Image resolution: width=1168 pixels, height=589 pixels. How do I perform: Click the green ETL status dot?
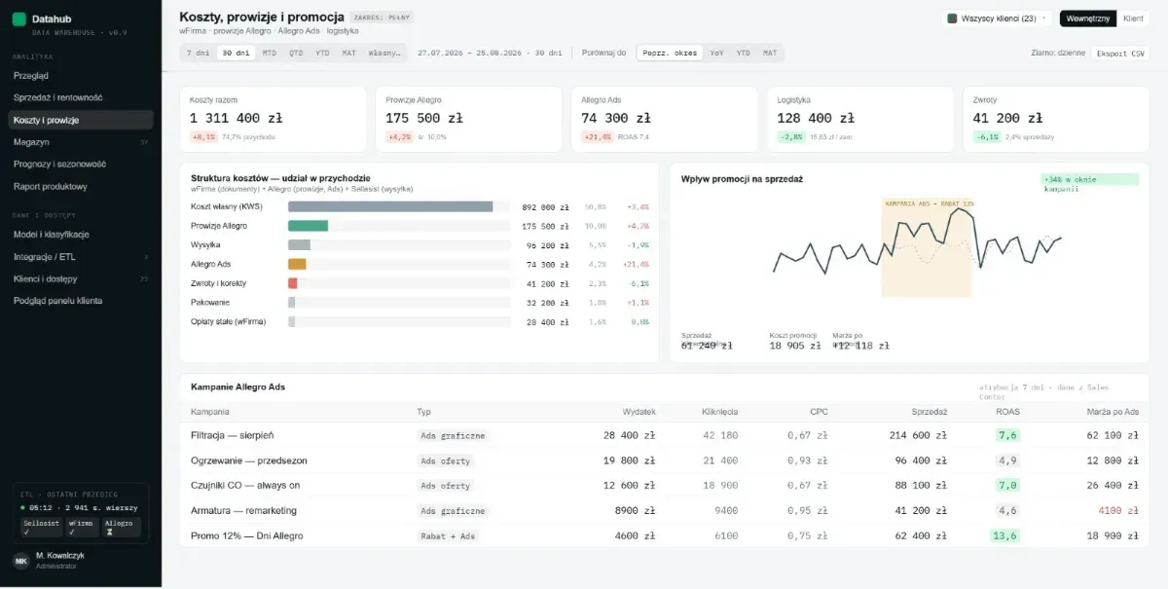[23, 507]
